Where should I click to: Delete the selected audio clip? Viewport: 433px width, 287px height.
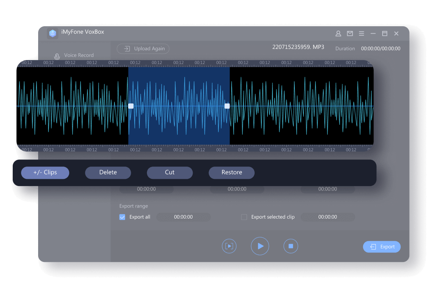108,173
